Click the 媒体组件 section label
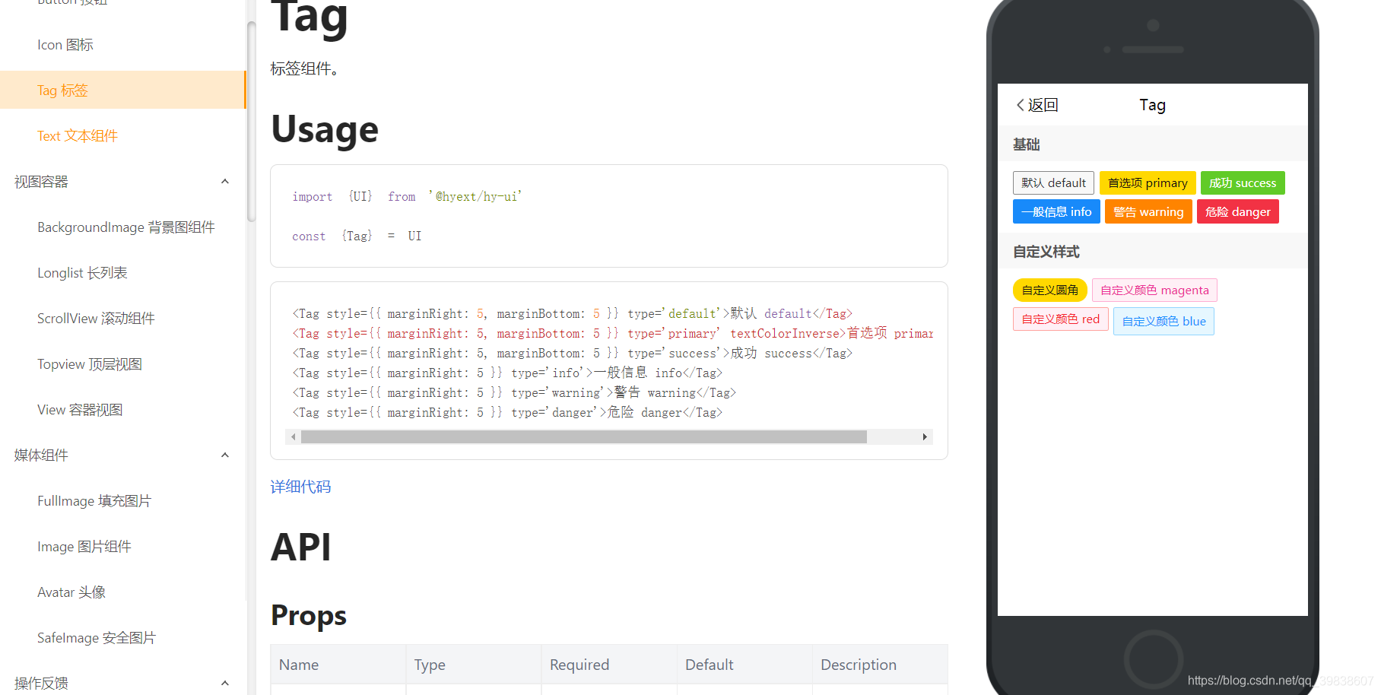The image size is (1381, 695). coord(41,455)
